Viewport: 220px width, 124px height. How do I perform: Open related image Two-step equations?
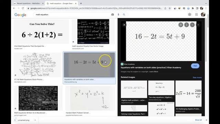point(161,88)
